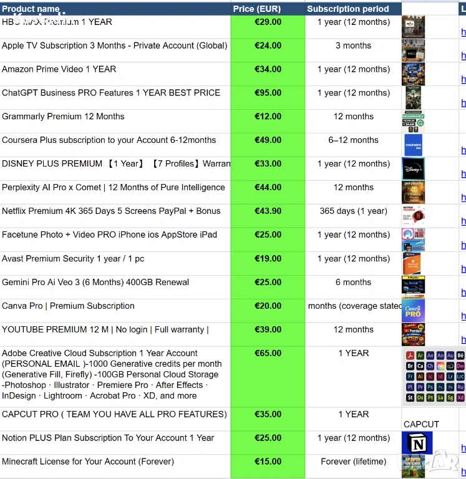Open the link in the Amazon Prime Video row
Image resolution: width=466 pixels, height=479 pixels.
click(463, 79)
